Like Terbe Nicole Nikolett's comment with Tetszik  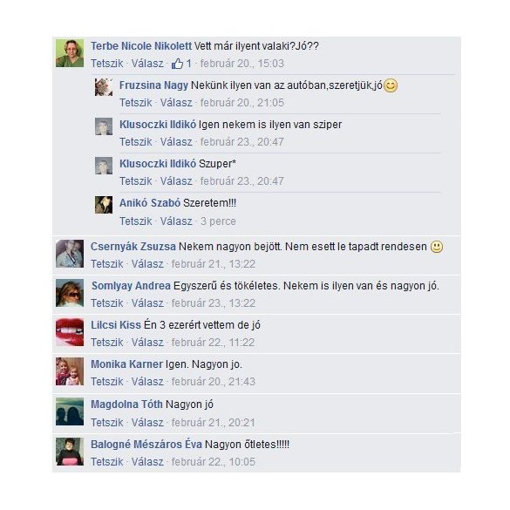pos(106,64)
